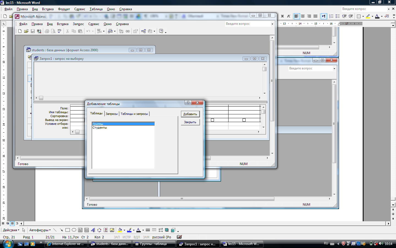Toggle italic (К) formatting in Word
The height and width of the screenshot is (248, 396).
pos(289,16)
